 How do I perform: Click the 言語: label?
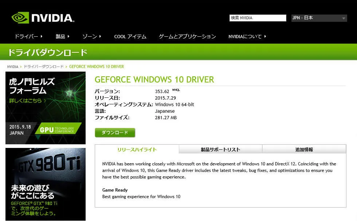(100, 111)
